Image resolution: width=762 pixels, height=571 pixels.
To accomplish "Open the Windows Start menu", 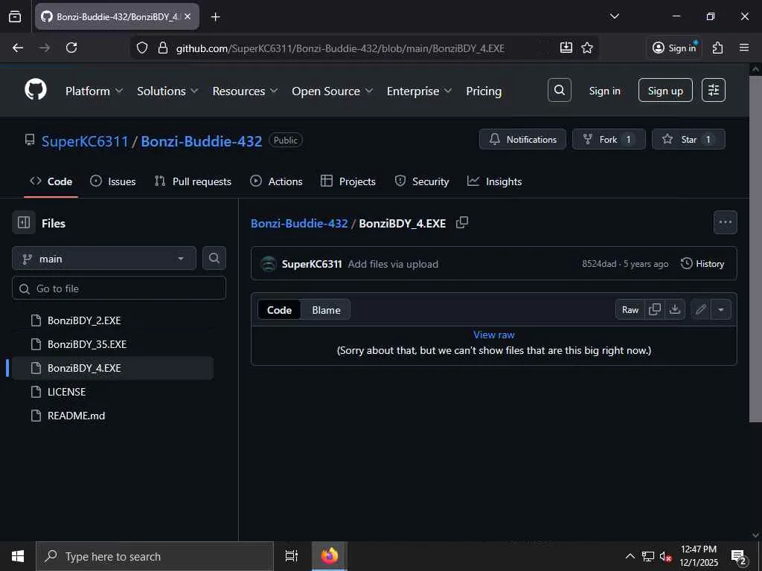I will (x=18, y=556).
